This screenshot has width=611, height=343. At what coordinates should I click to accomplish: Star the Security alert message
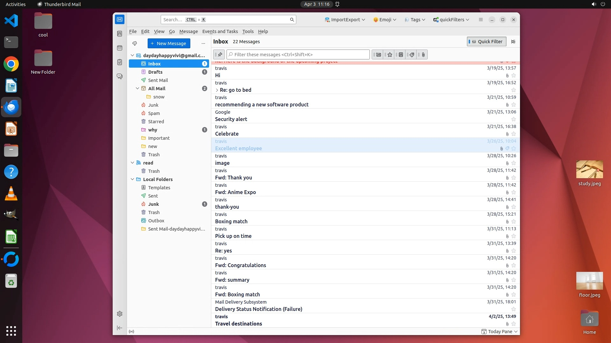click(x=513, y=119)
